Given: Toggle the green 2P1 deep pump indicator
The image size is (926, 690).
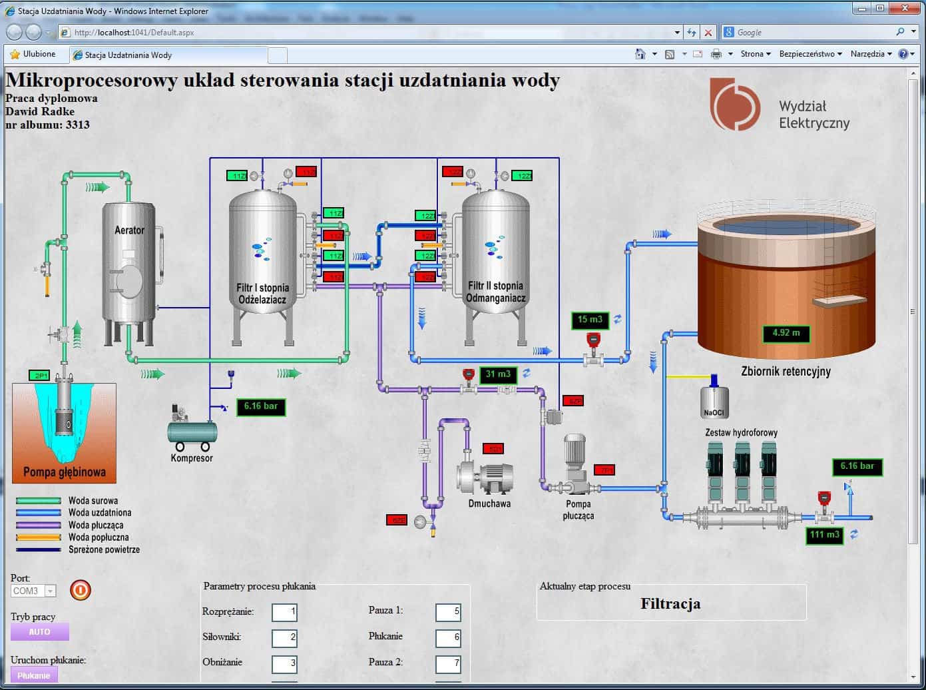Looking at the screenshot, I should (x=40, y=376).
